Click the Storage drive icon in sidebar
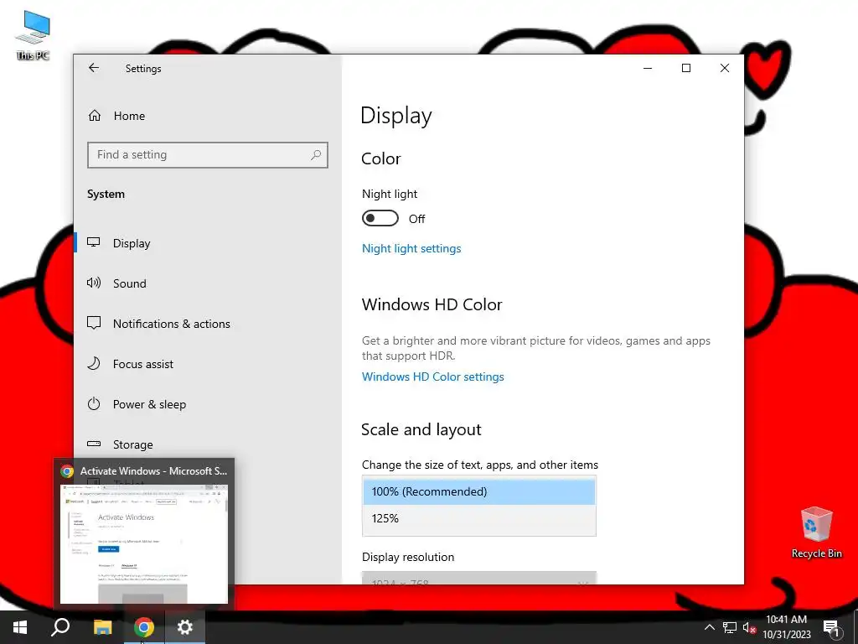The height and width of the screenshot is (644, 858). pyautogui.click(x=94, y=444)
